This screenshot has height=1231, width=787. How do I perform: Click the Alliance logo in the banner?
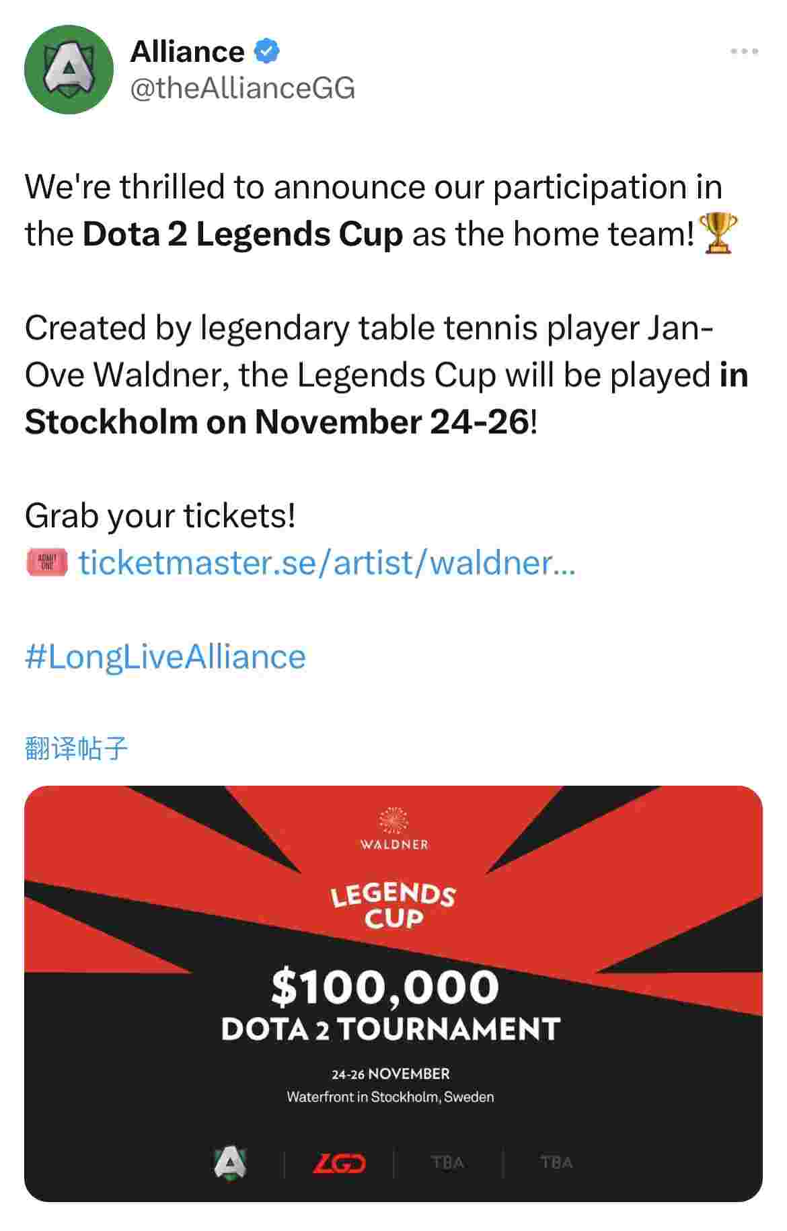coord(231,1162)
